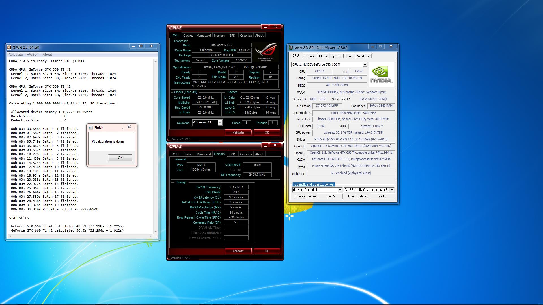Click Validate in top CPU-Z window
Viewport: 543px width, 305px height.
(238, 132)
